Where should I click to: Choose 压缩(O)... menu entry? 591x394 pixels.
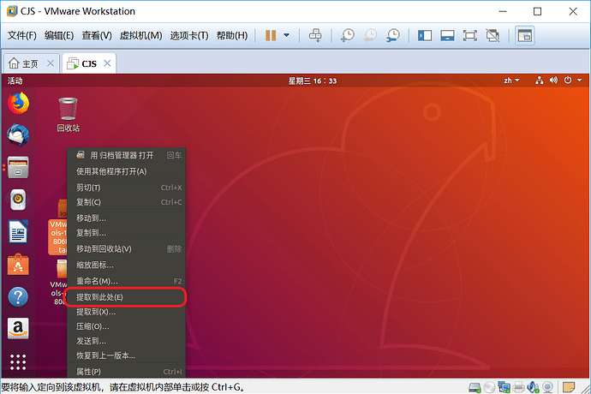click(x=126, y=326)
